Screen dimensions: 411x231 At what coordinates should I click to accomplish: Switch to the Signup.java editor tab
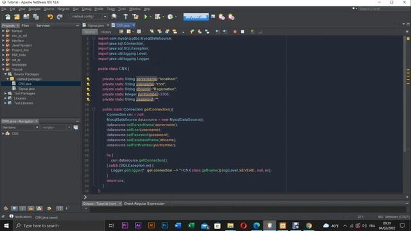tap(96, 26)
